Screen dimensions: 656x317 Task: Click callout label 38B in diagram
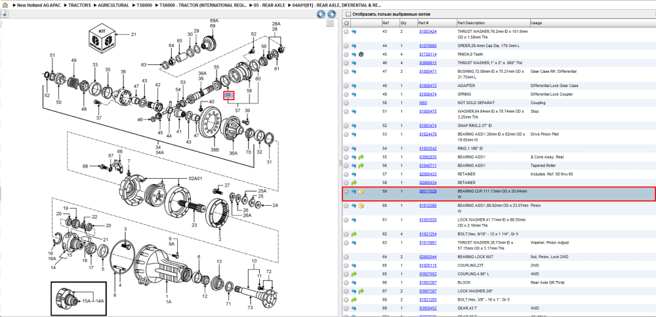(215, 149)
